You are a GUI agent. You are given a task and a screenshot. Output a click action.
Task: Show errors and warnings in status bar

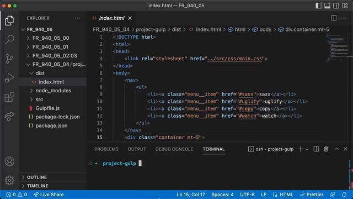point(17,195)
